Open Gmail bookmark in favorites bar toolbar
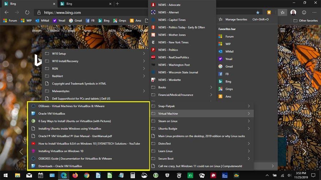 click(76, 20)
